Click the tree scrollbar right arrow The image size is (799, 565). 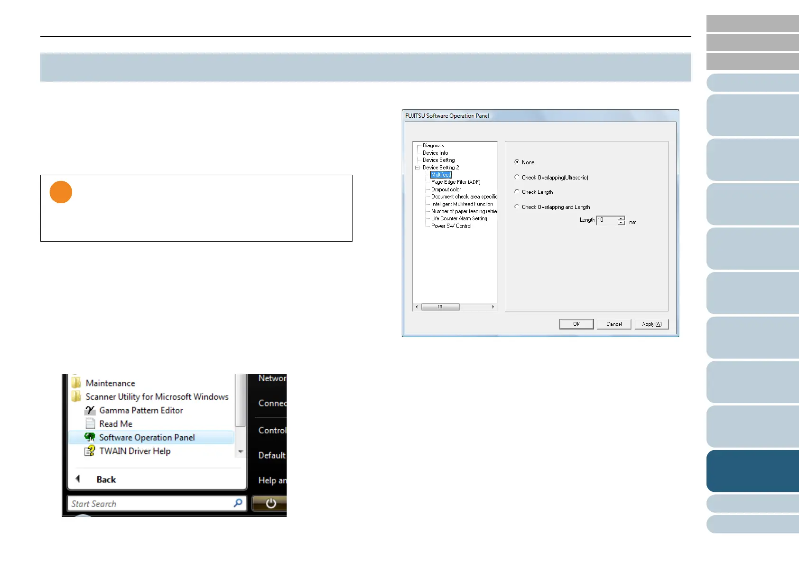tap(493, 307)
